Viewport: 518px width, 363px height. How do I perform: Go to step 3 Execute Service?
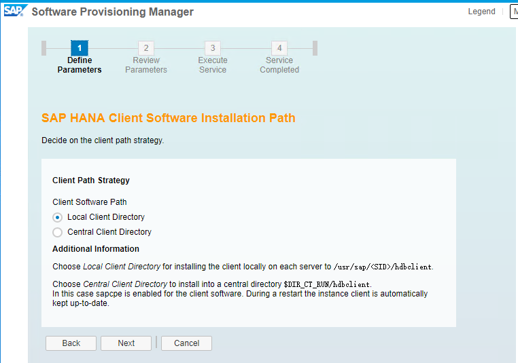coord(213,48)
